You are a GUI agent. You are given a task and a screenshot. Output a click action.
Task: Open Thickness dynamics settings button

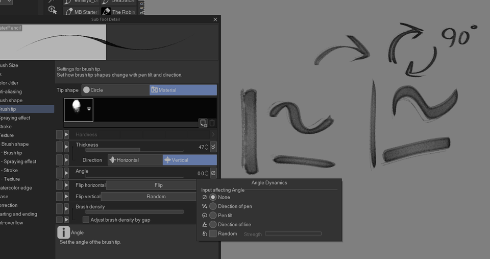213,147
